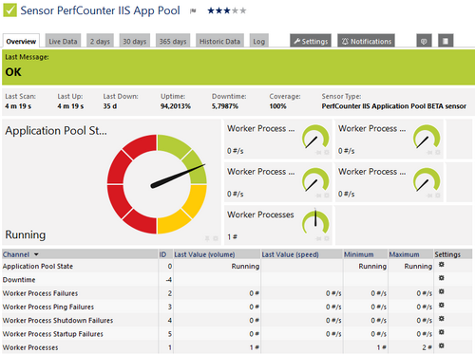The width and height of the screenshot is (475, 355).
Task: Open the sensor Settings button
Action: pyautogui.click(x=311, y=41)
